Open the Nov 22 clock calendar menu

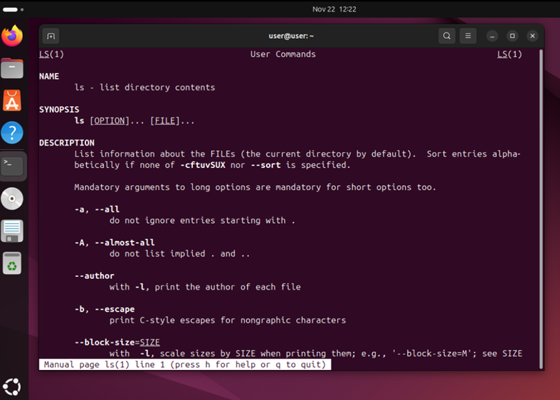click(334, 9)
